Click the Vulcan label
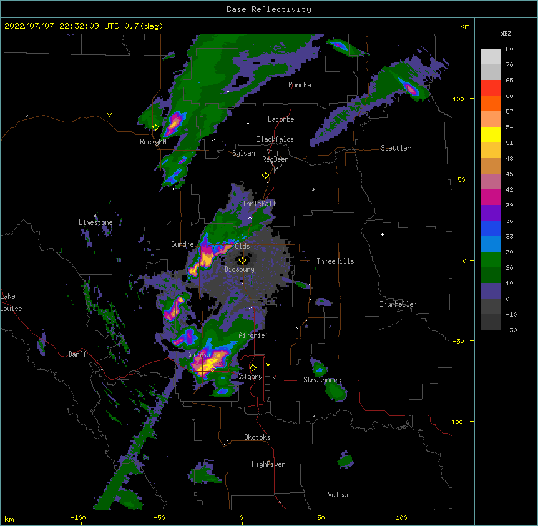The height and width of the screenshot is (526, 538). click(339, 495)
